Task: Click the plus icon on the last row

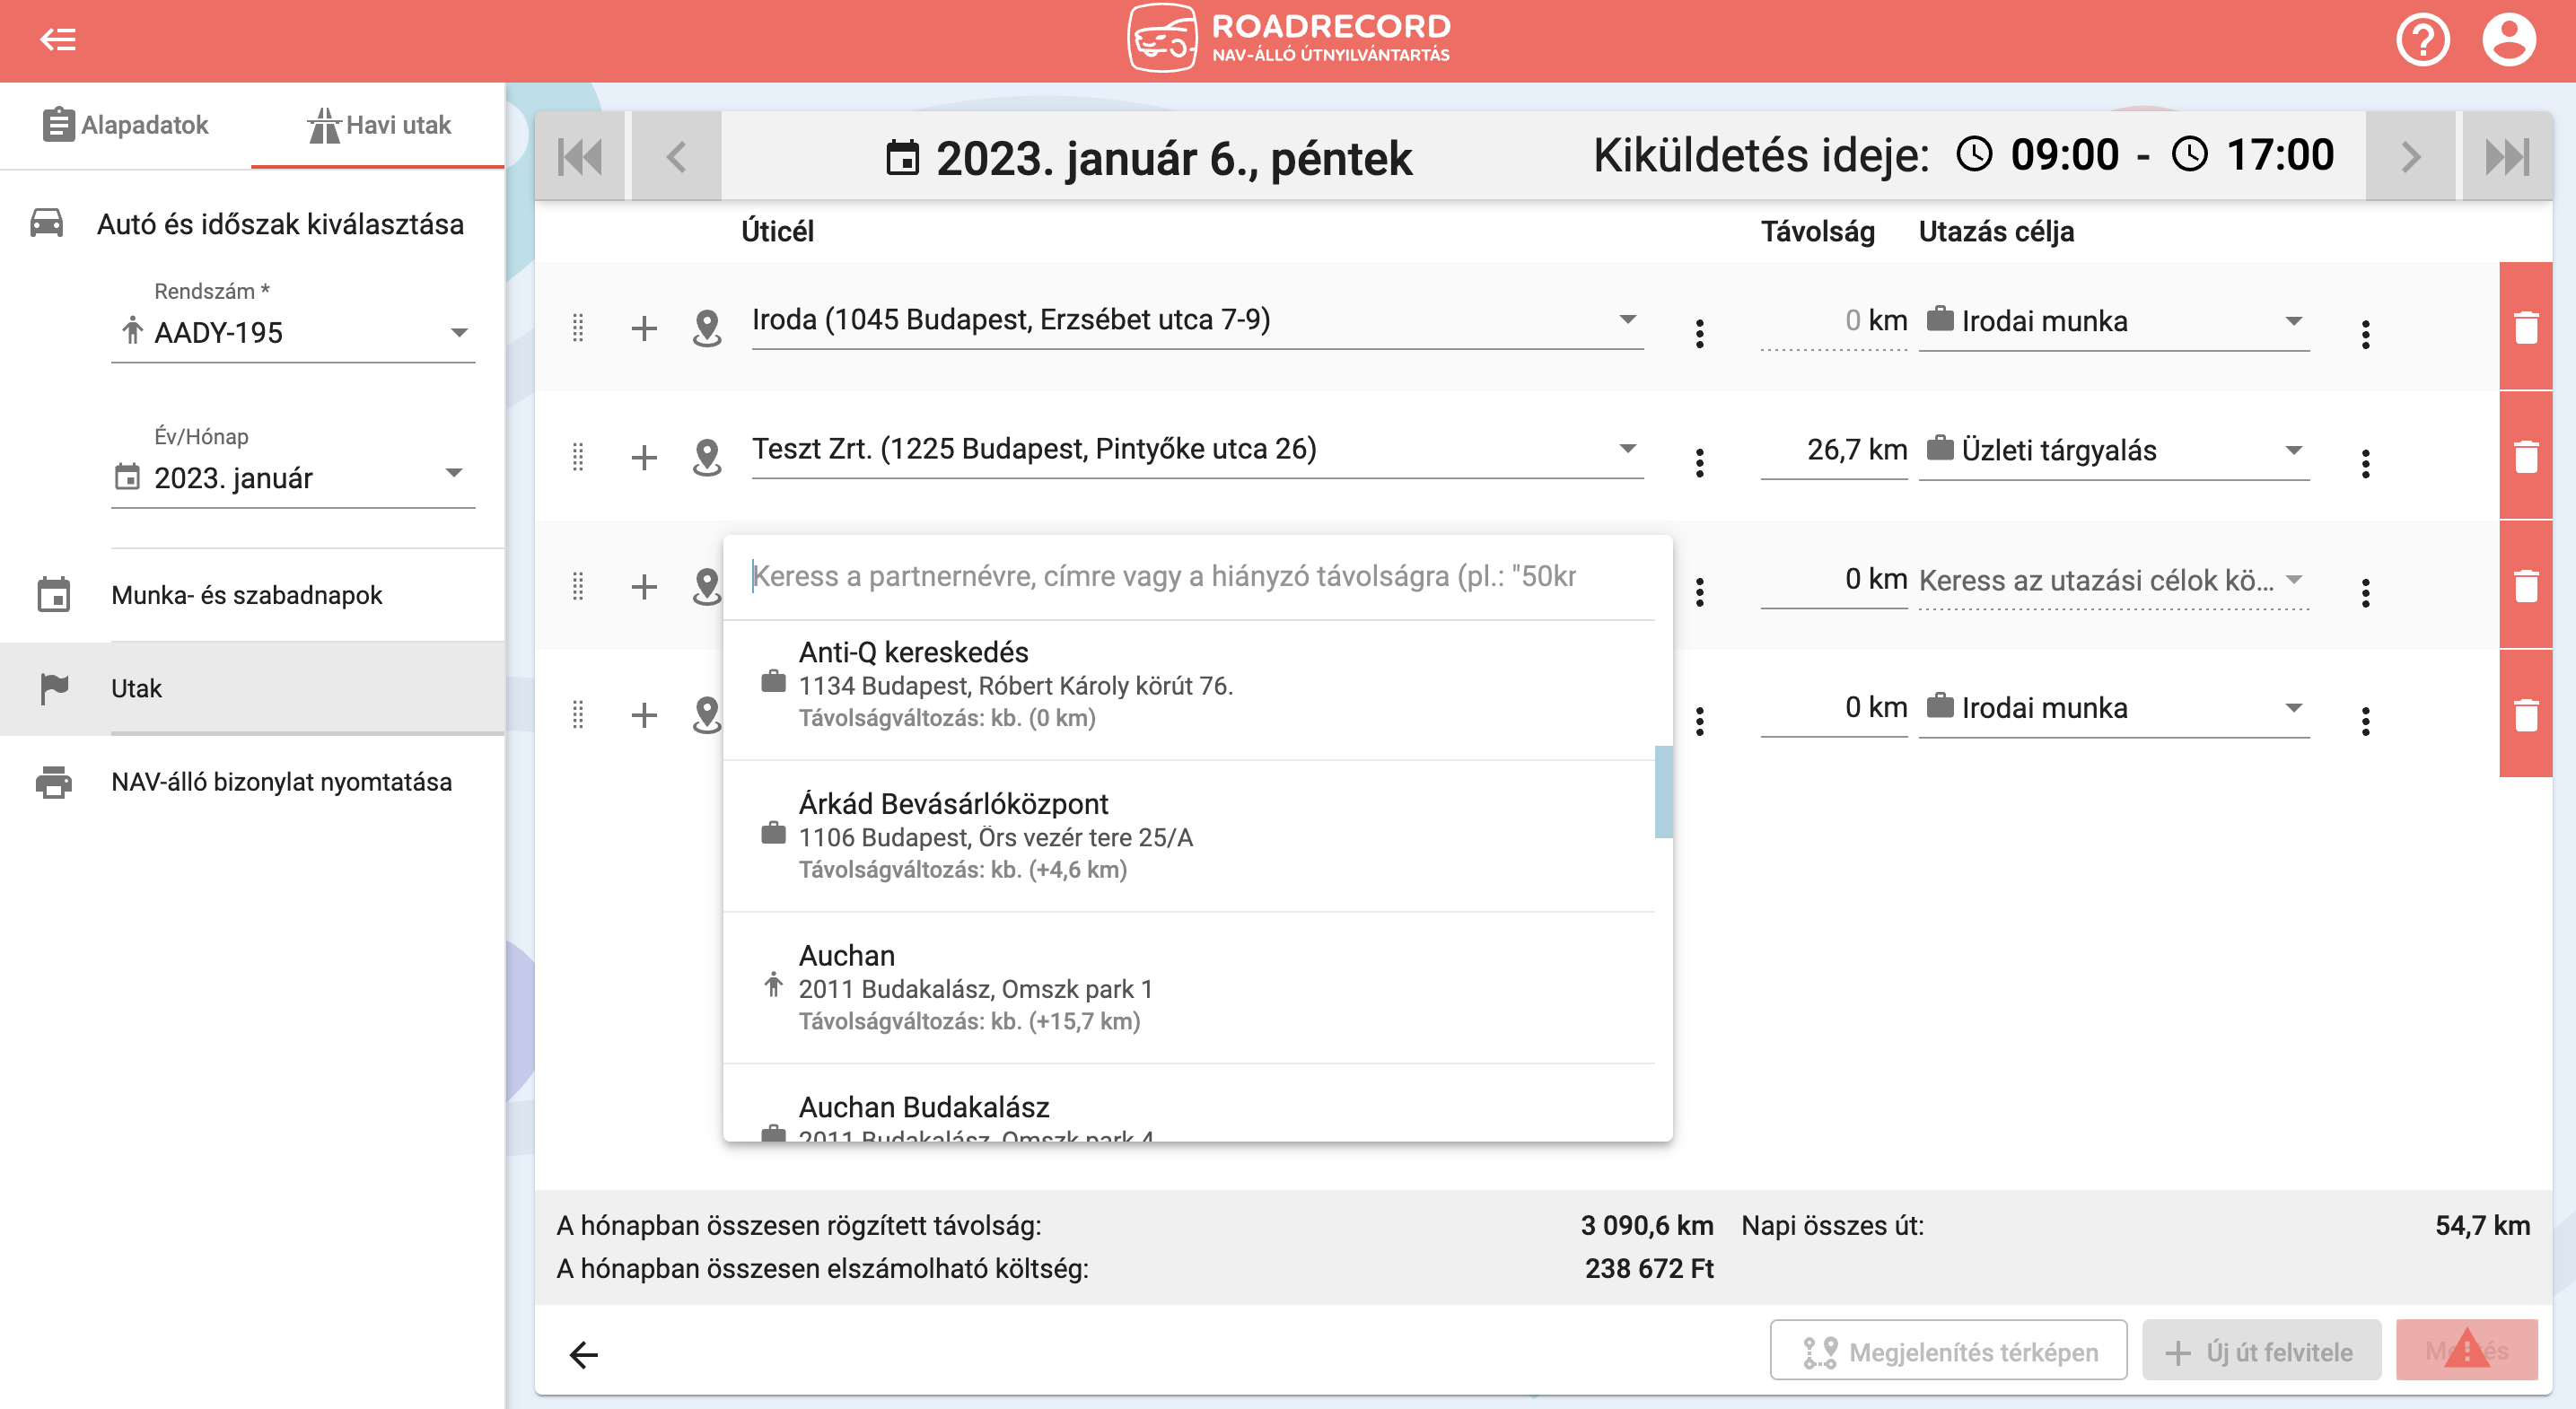Action: click(x=644, y=714)
